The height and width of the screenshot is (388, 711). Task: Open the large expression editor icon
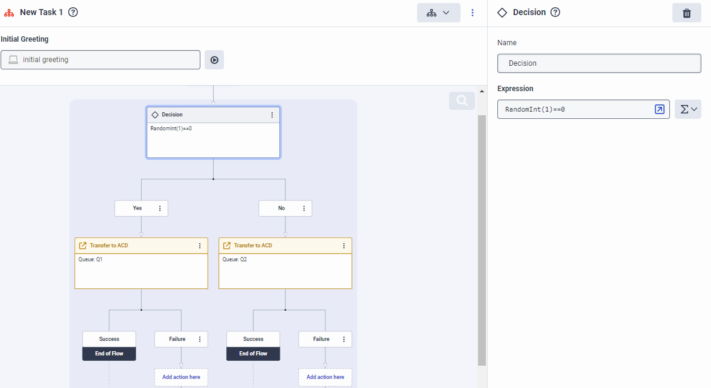coord(660,109)
